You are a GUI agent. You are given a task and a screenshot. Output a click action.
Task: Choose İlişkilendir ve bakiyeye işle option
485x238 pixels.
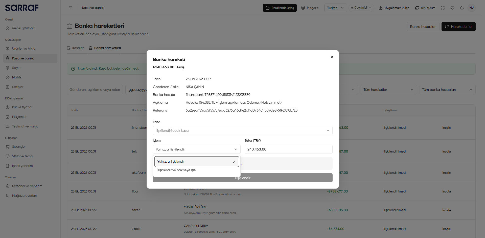(x=197, y=170)
